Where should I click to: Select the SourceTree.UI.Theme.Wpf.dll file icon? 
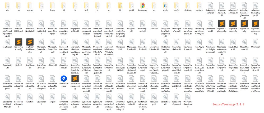[x=244, y=78]
